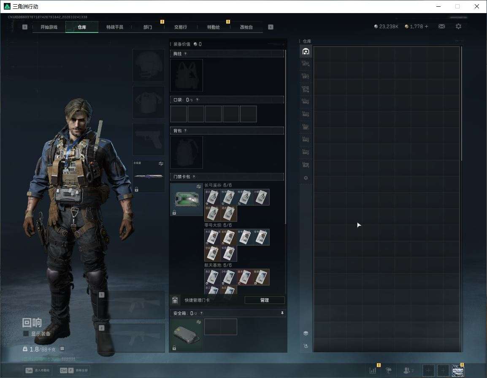487x378 pixels.
Task: Open the statistics bar chart icon
Action: click(373, 370)
